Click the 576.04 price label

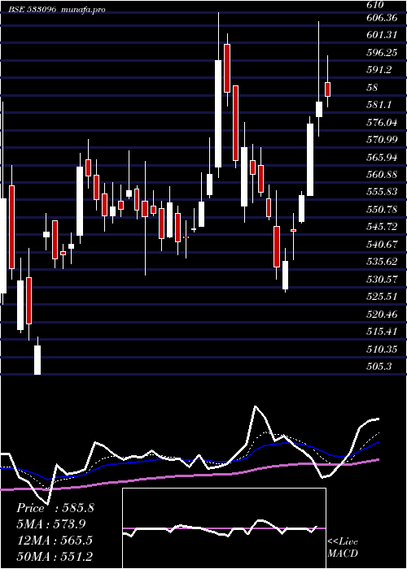coord(382,122)
